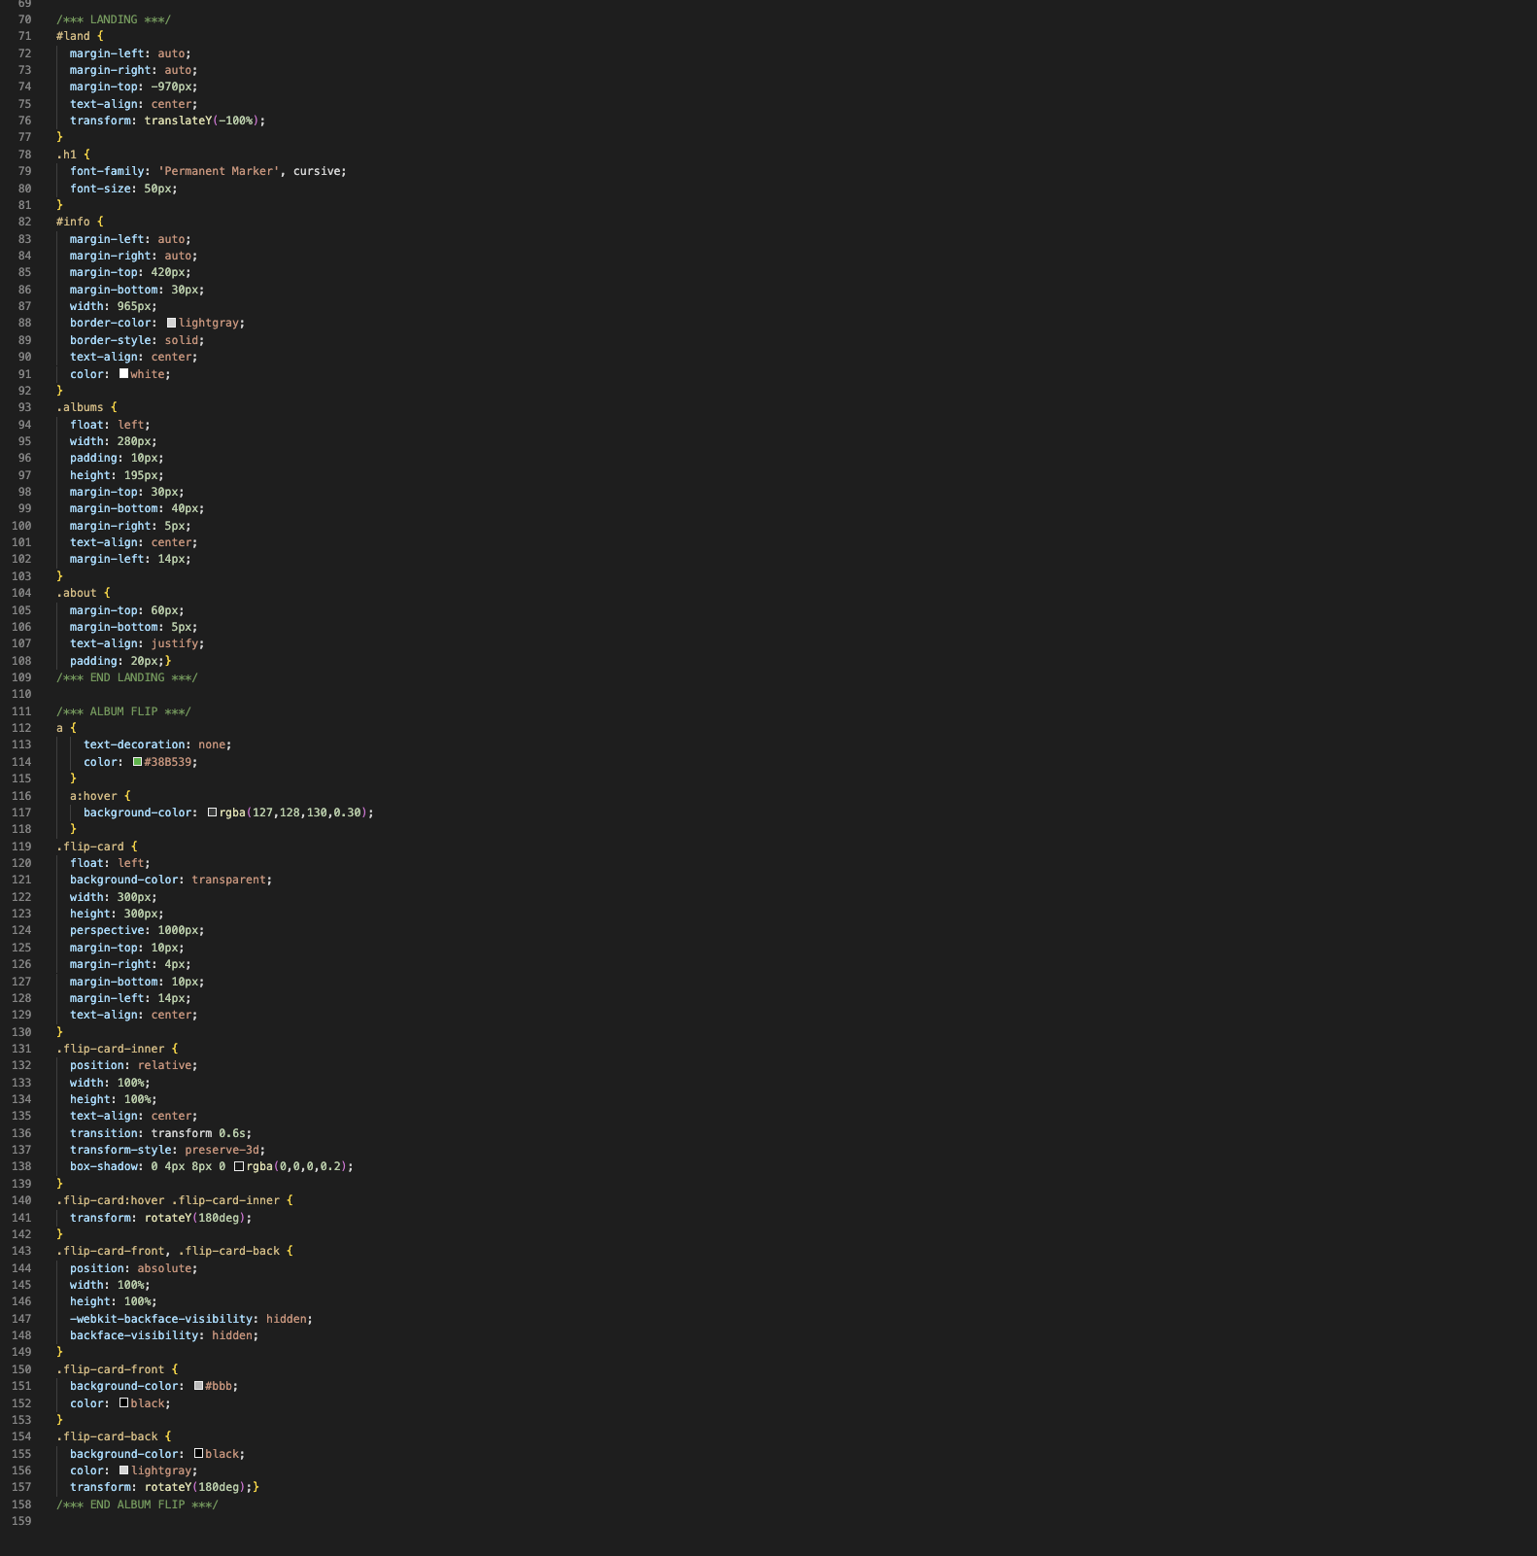Place cursor on the .albums selector

pos(80,407)
